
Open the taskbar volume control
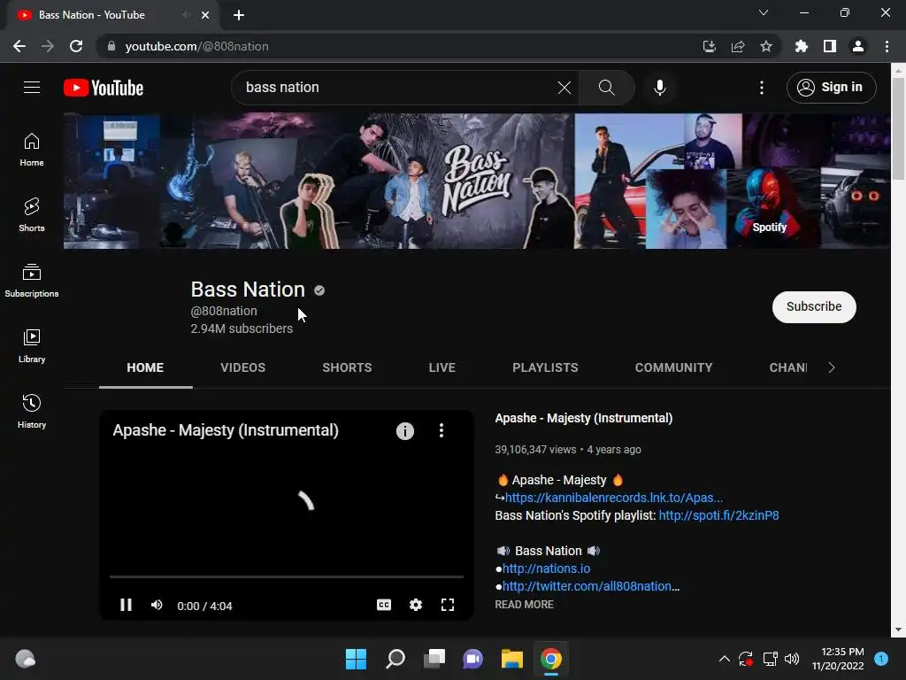[792, 659]
